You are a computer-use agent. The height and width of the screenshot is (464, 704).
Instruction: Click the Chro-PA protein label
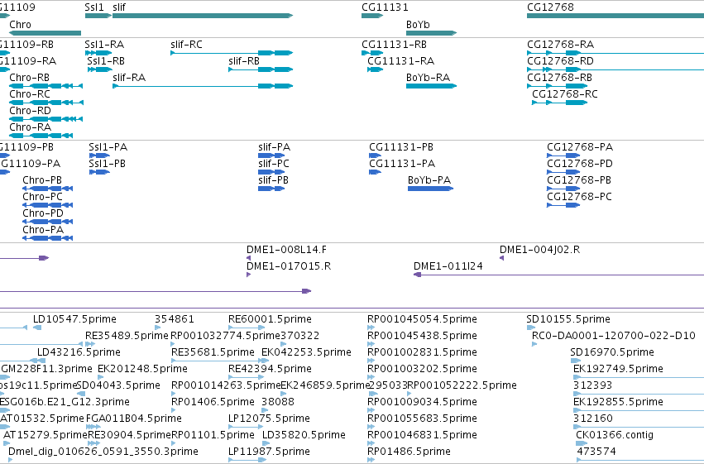[x=43, y=230]
